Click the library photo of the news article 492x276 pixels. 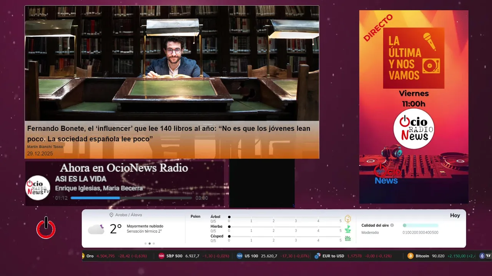(172, 63)
